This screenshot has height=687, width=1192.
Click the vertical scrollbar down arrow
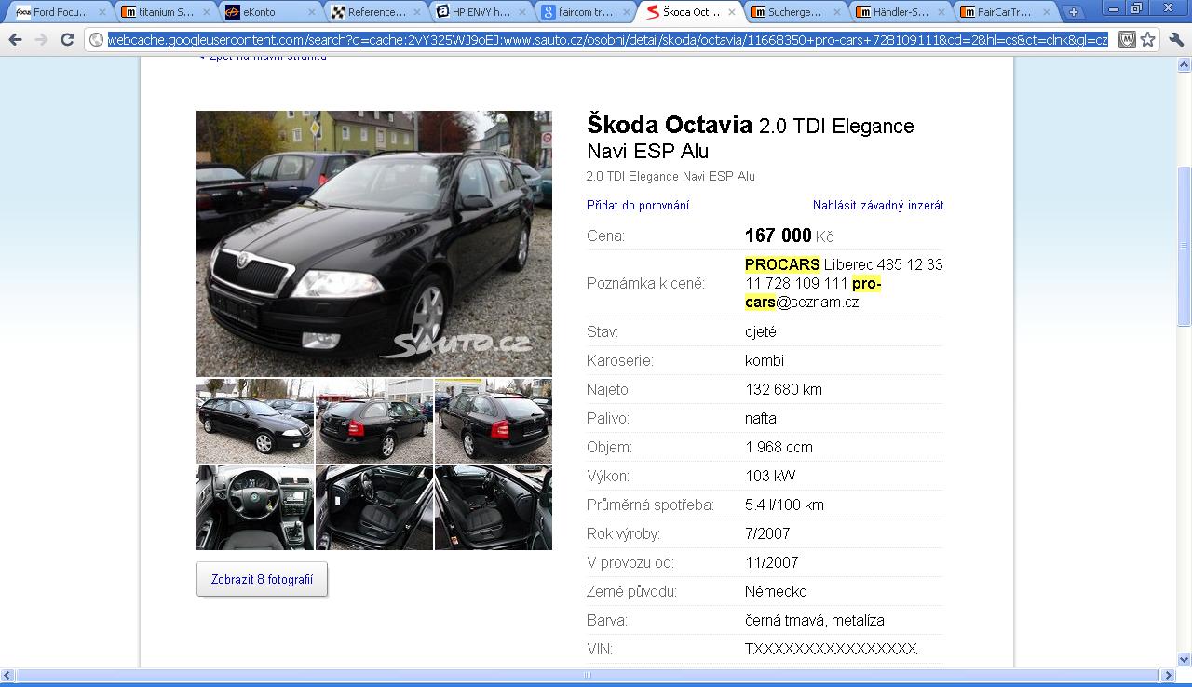tap(1184, 659)
